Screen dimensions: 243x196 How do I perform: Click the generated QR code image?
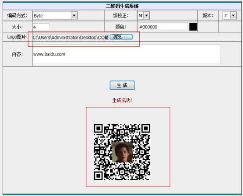pyautogui.click(x=122, y=152)
